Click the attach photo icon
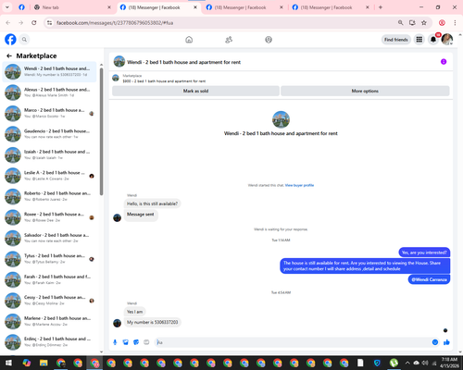Screen dimensions: 463x370 coord(126,342)
